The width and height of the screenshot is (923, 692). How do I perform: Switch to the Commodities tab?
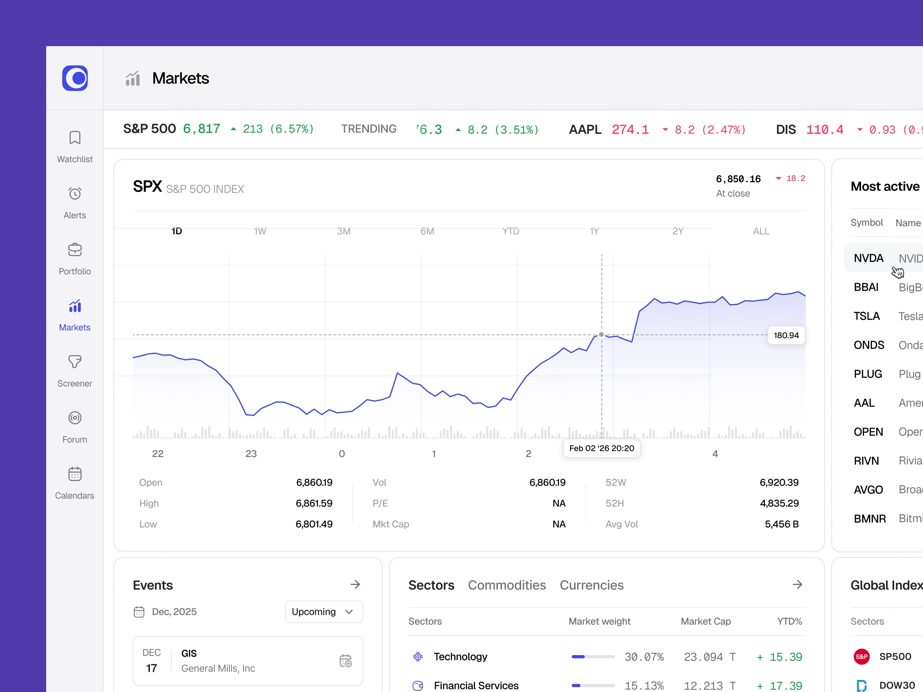pos(507,585)
